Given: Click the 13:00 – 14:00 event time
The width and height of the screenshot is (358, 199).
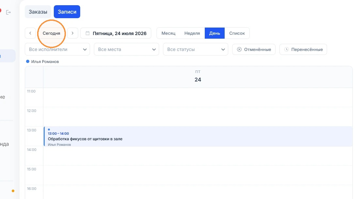Looking at the screenshot, I should pyautogui.click(x=58, y=133).
